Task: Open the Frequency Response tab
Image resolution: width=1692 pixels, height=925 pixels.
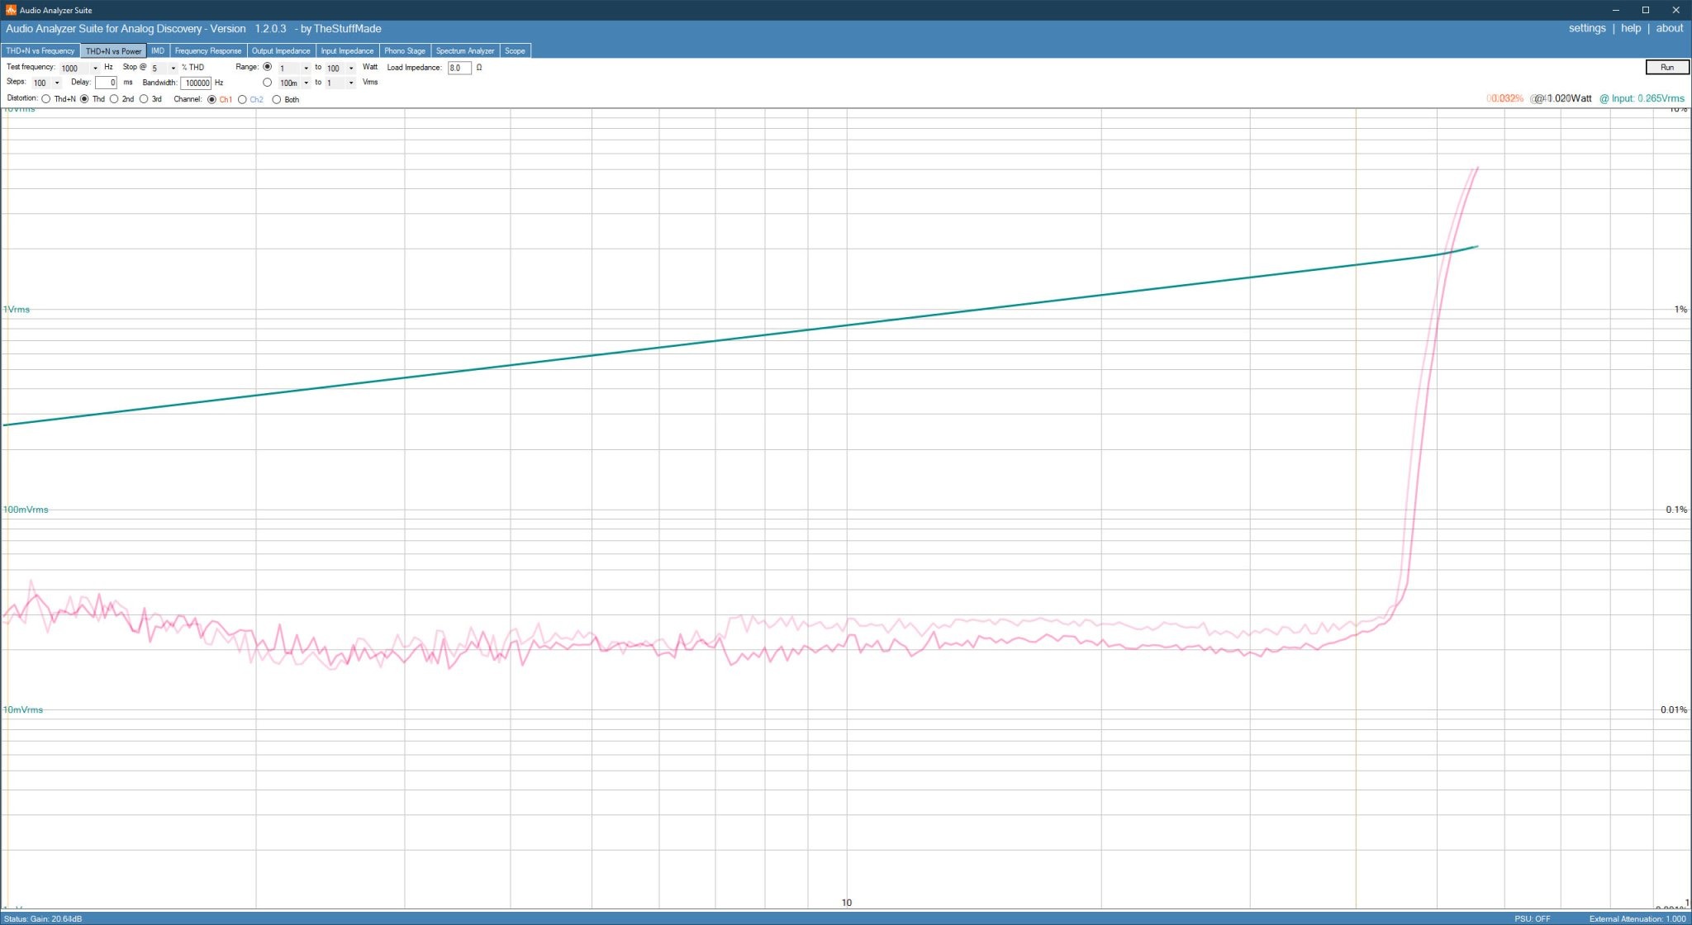Action: pyautogui.click(x=208, y=50)
